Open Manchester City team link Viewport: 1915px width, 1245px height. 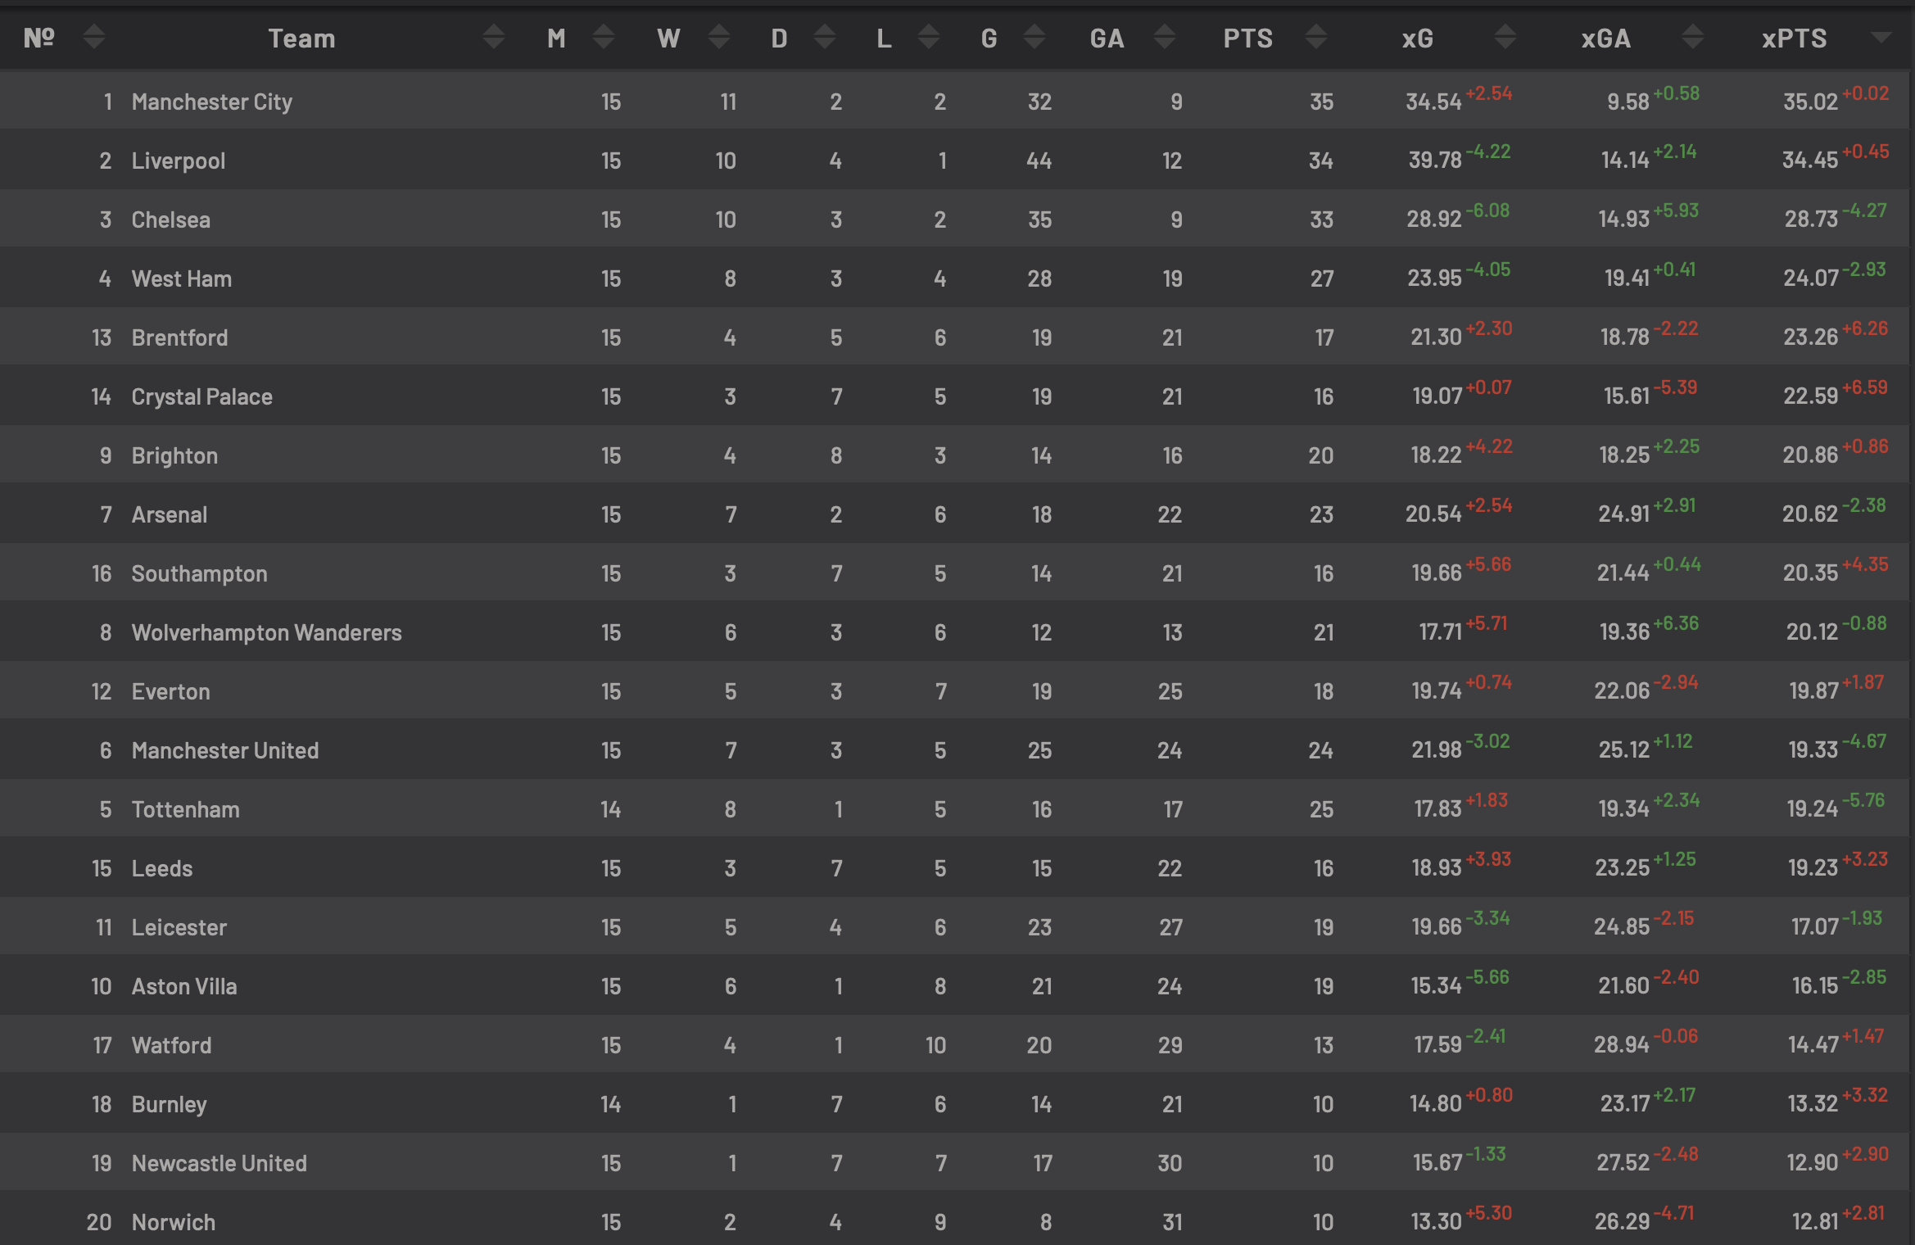[211, 102]
